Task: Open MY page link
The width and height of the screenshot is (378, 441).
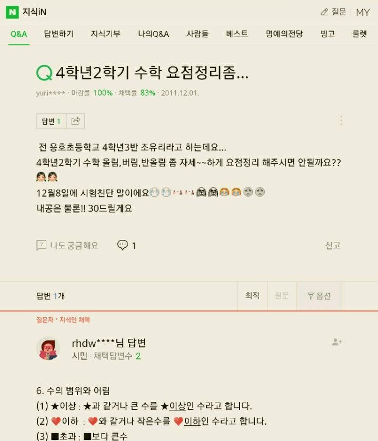Action: 363,12
